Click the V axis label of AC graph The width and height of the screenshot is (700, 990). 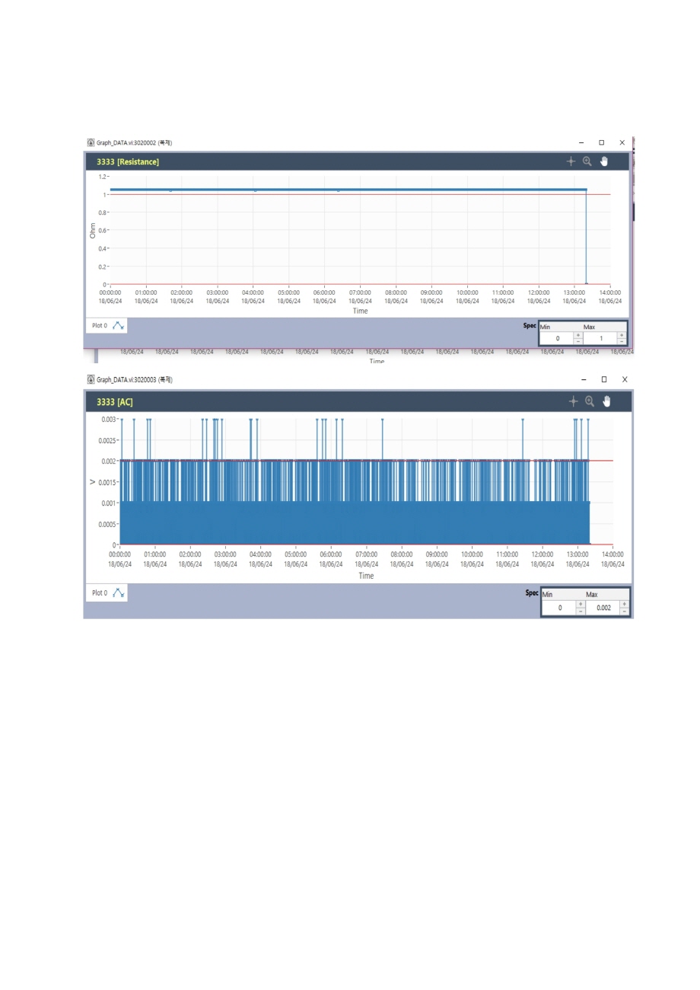pyautogui.click(x=92, y=482)
